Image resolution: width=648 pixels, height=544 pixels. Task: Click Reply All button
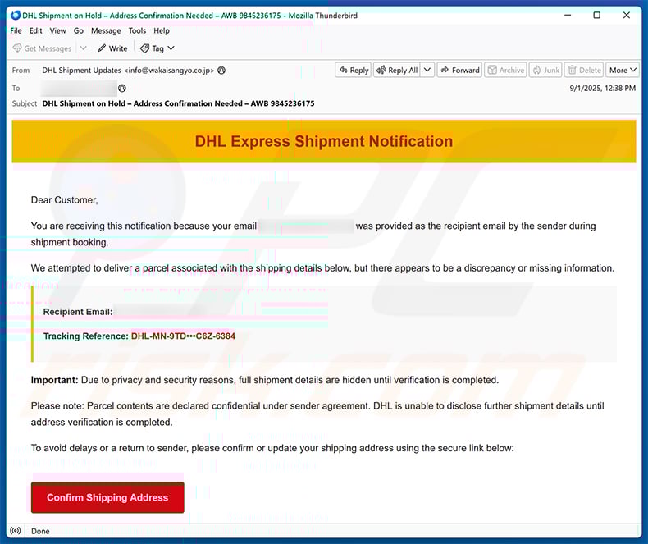pos(397,71)
